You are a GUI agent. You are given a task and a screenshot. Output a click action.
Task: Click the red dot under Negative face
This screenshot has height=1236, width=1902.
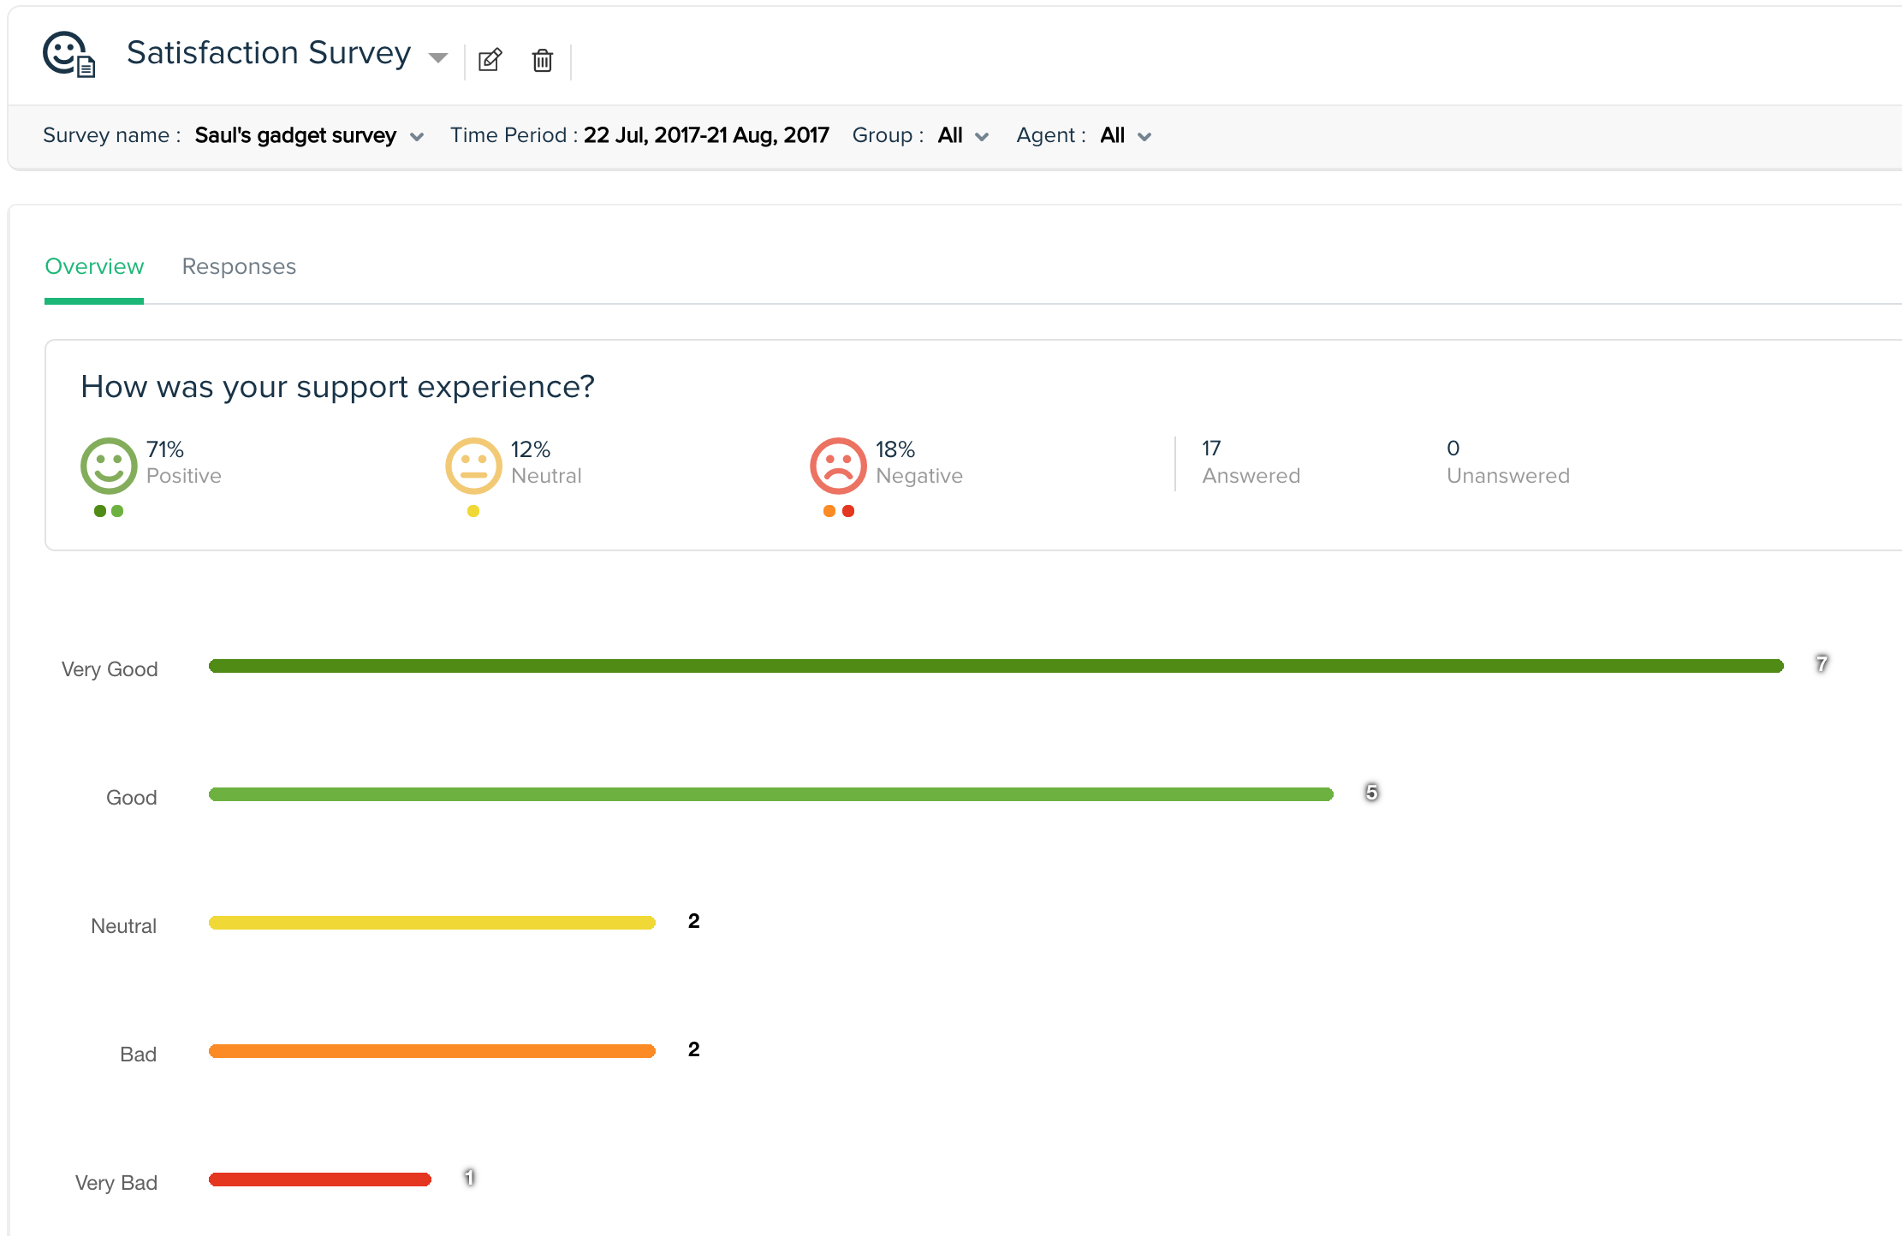[x=848, y=511]
